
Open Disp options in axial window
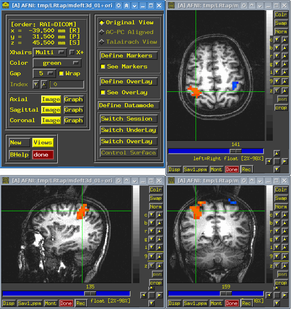(x=175, y=169)
